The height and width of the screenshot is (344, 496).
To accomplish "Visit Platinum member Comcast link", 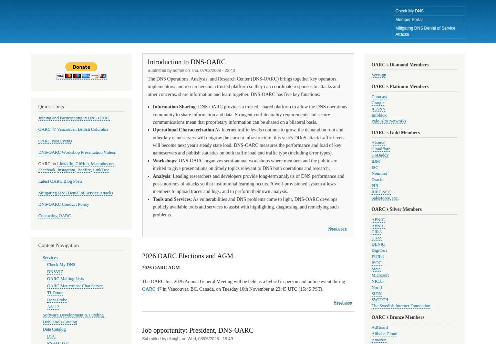I will (379, 97).
